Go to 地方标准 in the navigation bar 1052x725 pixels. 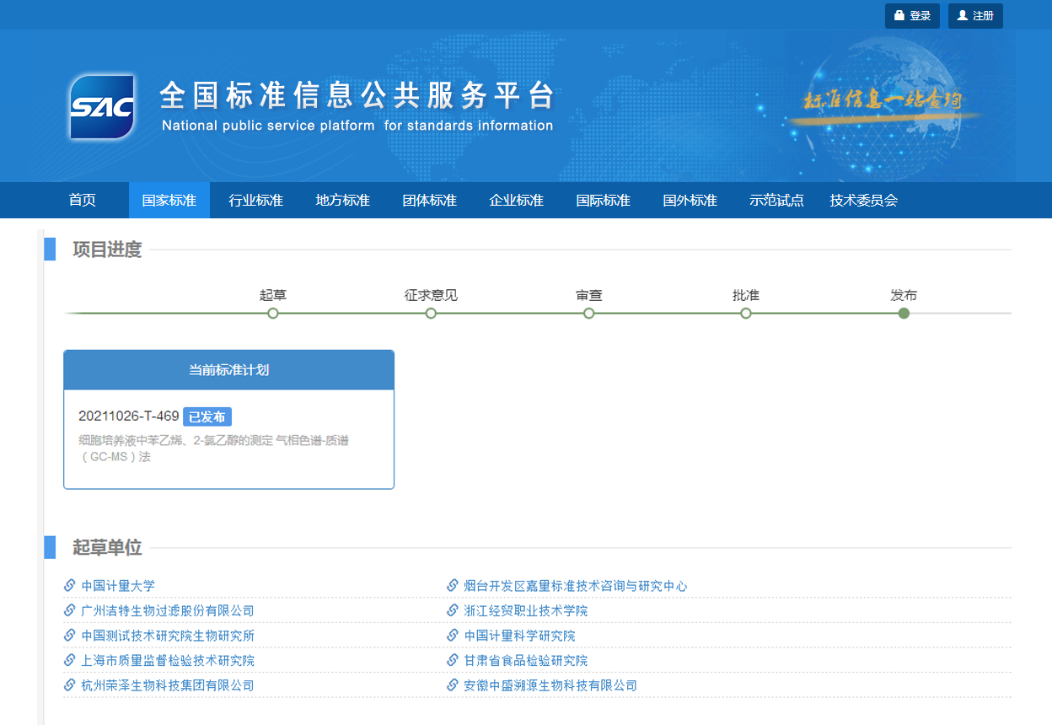pyautogui.click(x=343, y=201)
